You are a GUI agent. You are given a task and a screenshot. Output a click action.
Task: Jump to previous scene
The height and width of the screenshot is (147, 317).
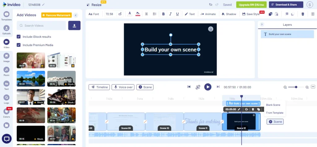(x=189, y=87)
